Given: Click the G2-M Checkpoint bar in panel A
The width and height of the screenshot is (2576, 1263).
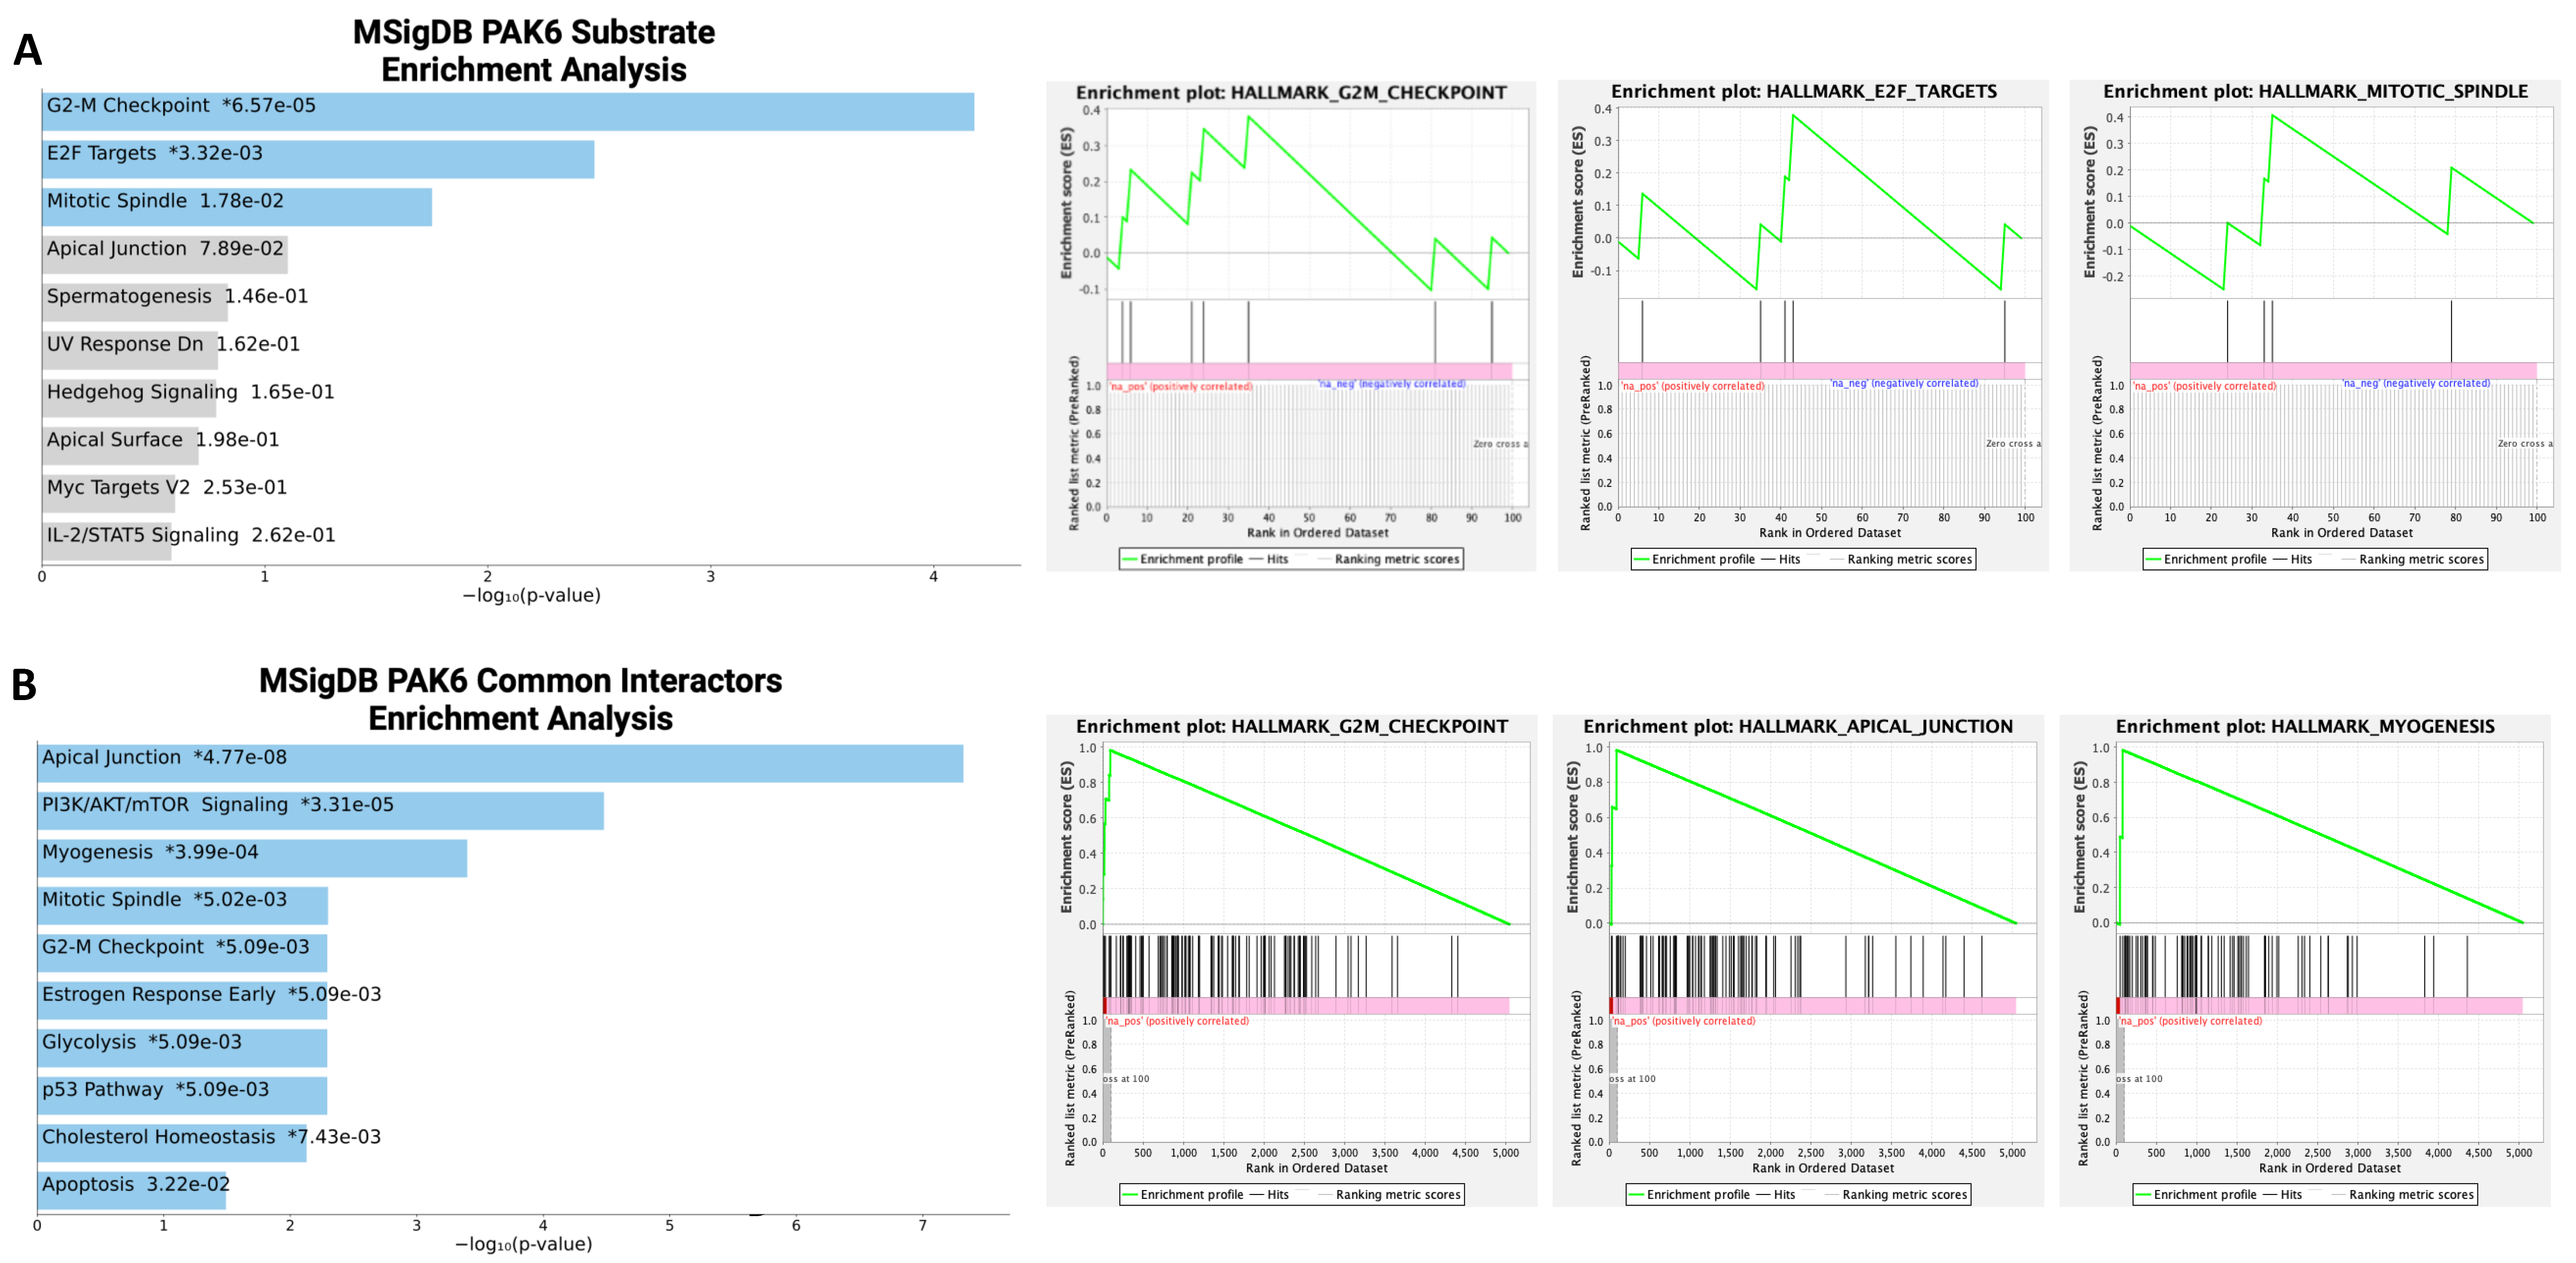Looking at the screenshot, I should (508, 112).
